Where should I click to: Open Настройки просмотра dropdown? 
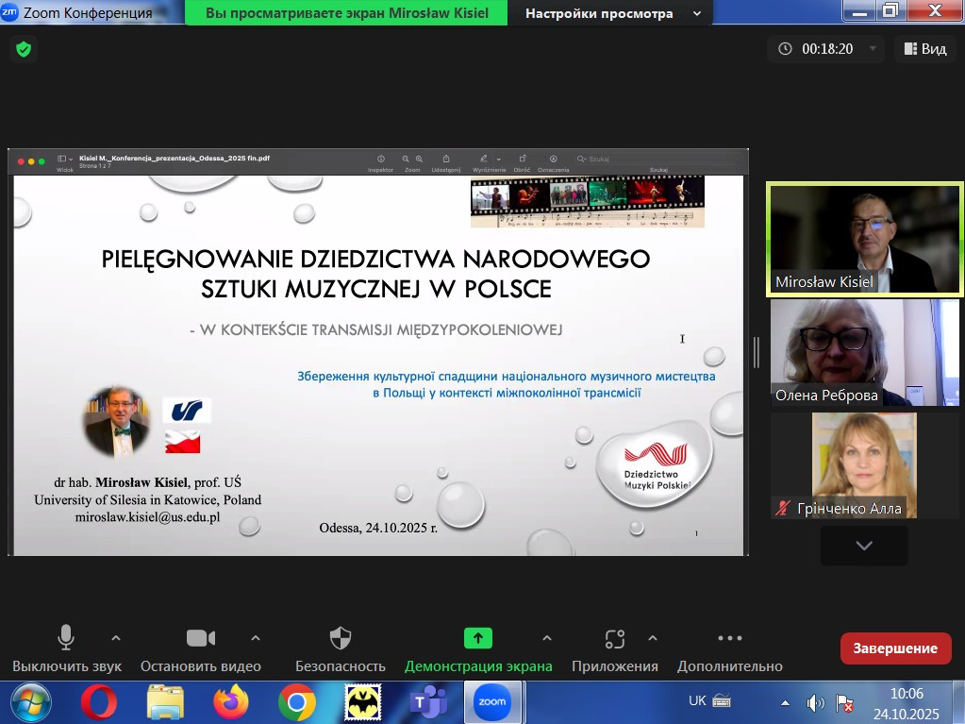click(613, 13)
